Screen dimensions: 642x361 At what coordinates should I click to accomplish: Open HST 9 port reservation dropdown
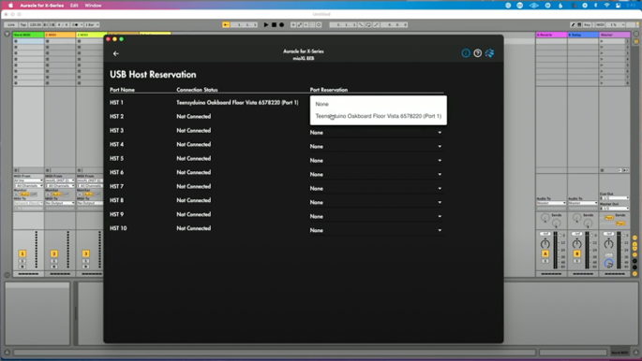click(376, 216)
